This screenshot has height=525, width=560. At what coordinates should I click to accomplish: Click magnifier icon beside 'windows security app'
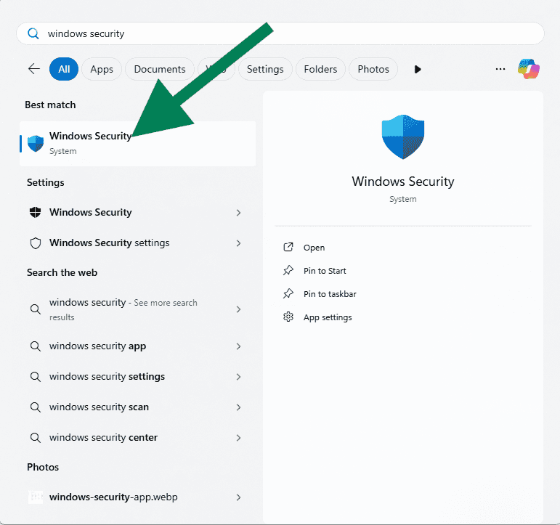pyautogui.click(x=35, y=346)
